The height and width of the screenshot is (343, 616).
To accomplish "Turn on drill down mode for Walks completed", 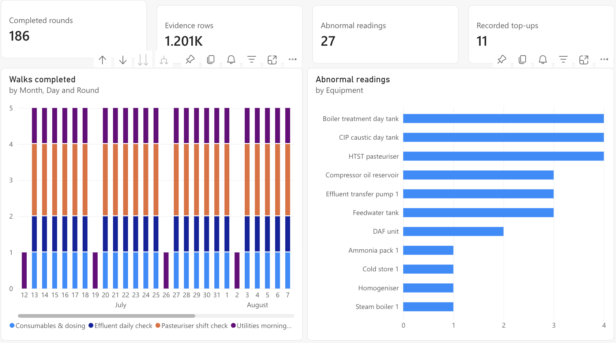I will click(x=123, y=60).
